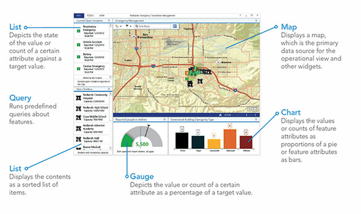361x214 pixels.
Task: Select the Battery incident
Action: coord(92,57)
